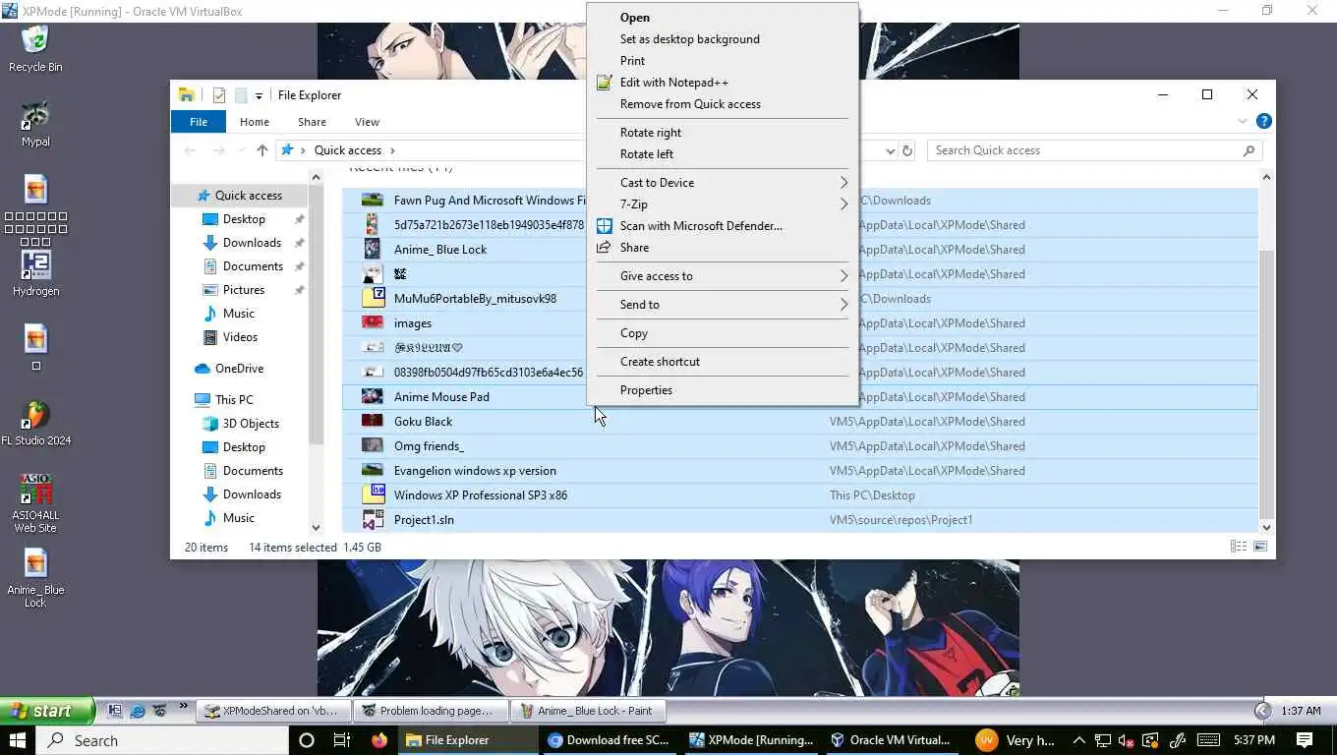
Task: Click into Search Quick access field
Action: pyautogui.click(x=1084, y=150)
